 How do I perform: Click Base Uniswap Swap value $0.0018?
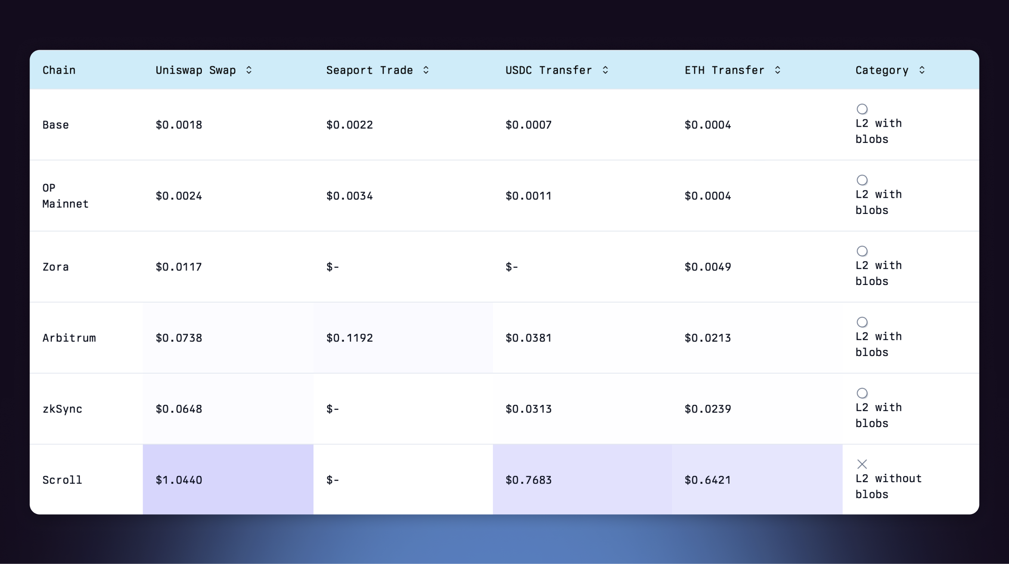tap(179, 125)
